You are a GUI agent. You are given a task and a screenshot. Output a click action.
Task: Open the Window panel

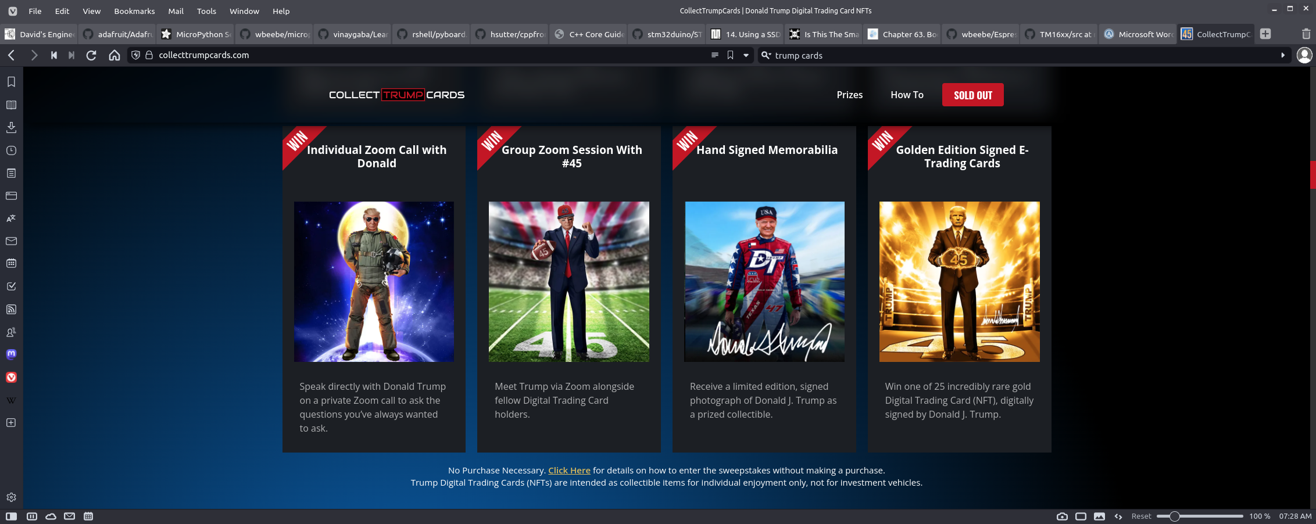11,196
